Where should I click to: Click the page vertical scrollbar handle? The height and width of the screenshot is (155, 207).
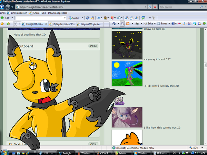click(205, 65)
